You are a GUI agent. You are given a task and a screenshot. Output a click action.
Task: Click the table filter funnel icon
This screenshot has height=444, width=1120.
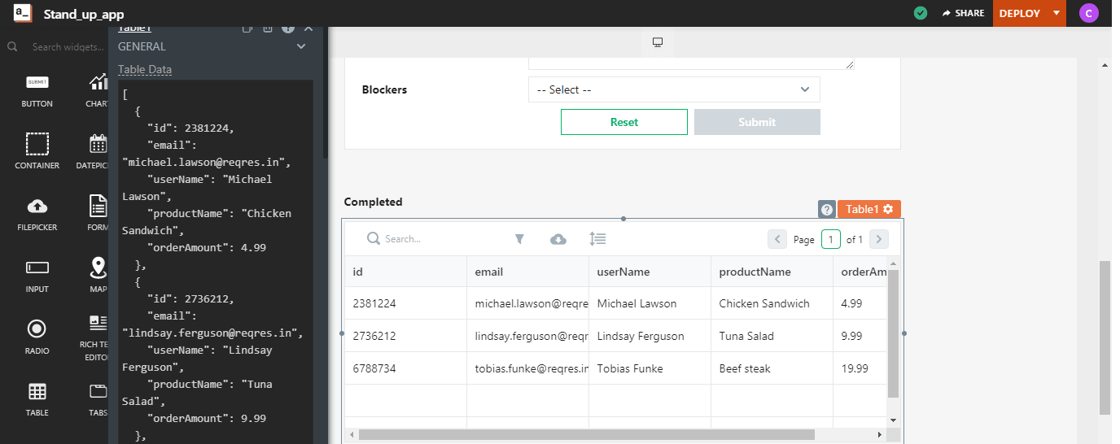coord(519,239)
